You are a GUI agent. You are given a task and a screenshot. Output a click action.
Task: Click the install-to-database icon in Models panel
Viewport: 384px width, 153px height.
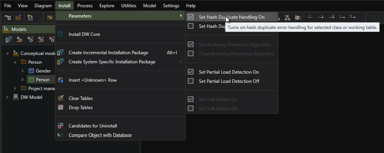(x=9, y=39)
